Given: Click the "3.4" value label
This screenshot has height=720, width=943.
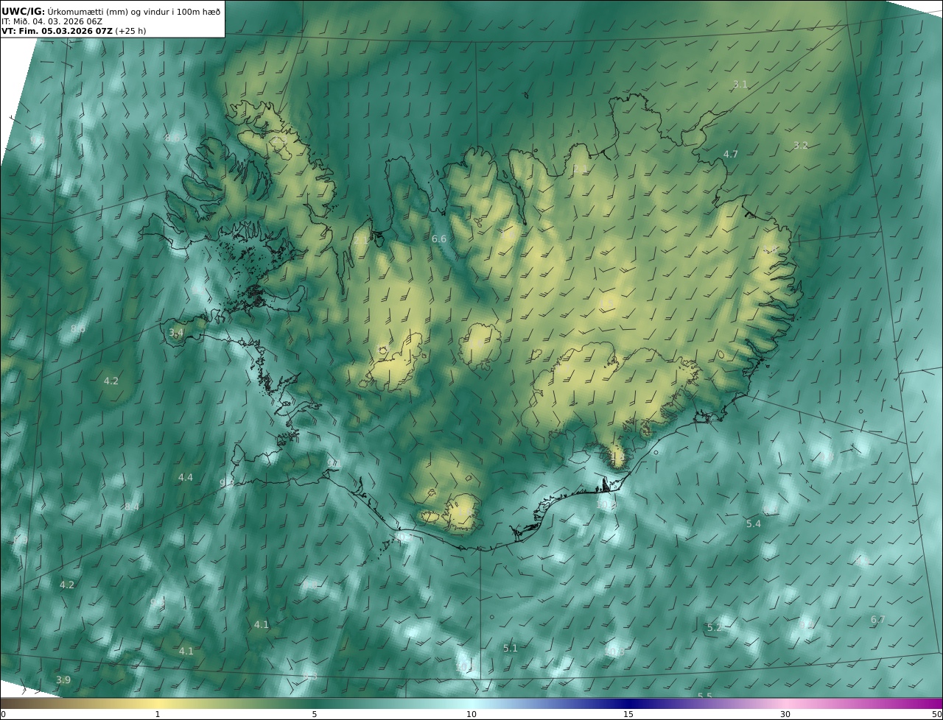Looking at the screenshot, I should tap(176, 333).
